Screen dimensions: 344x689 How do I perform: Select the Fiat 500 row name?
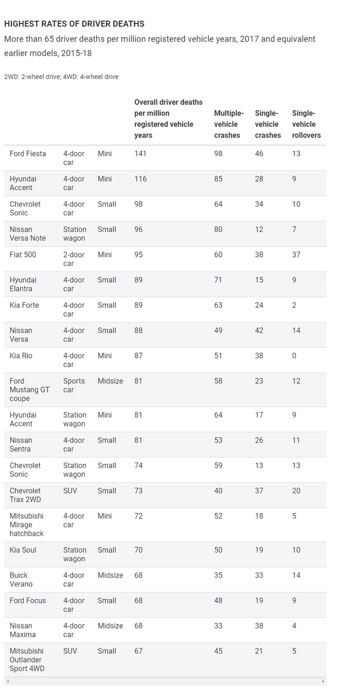click(23, 255)
